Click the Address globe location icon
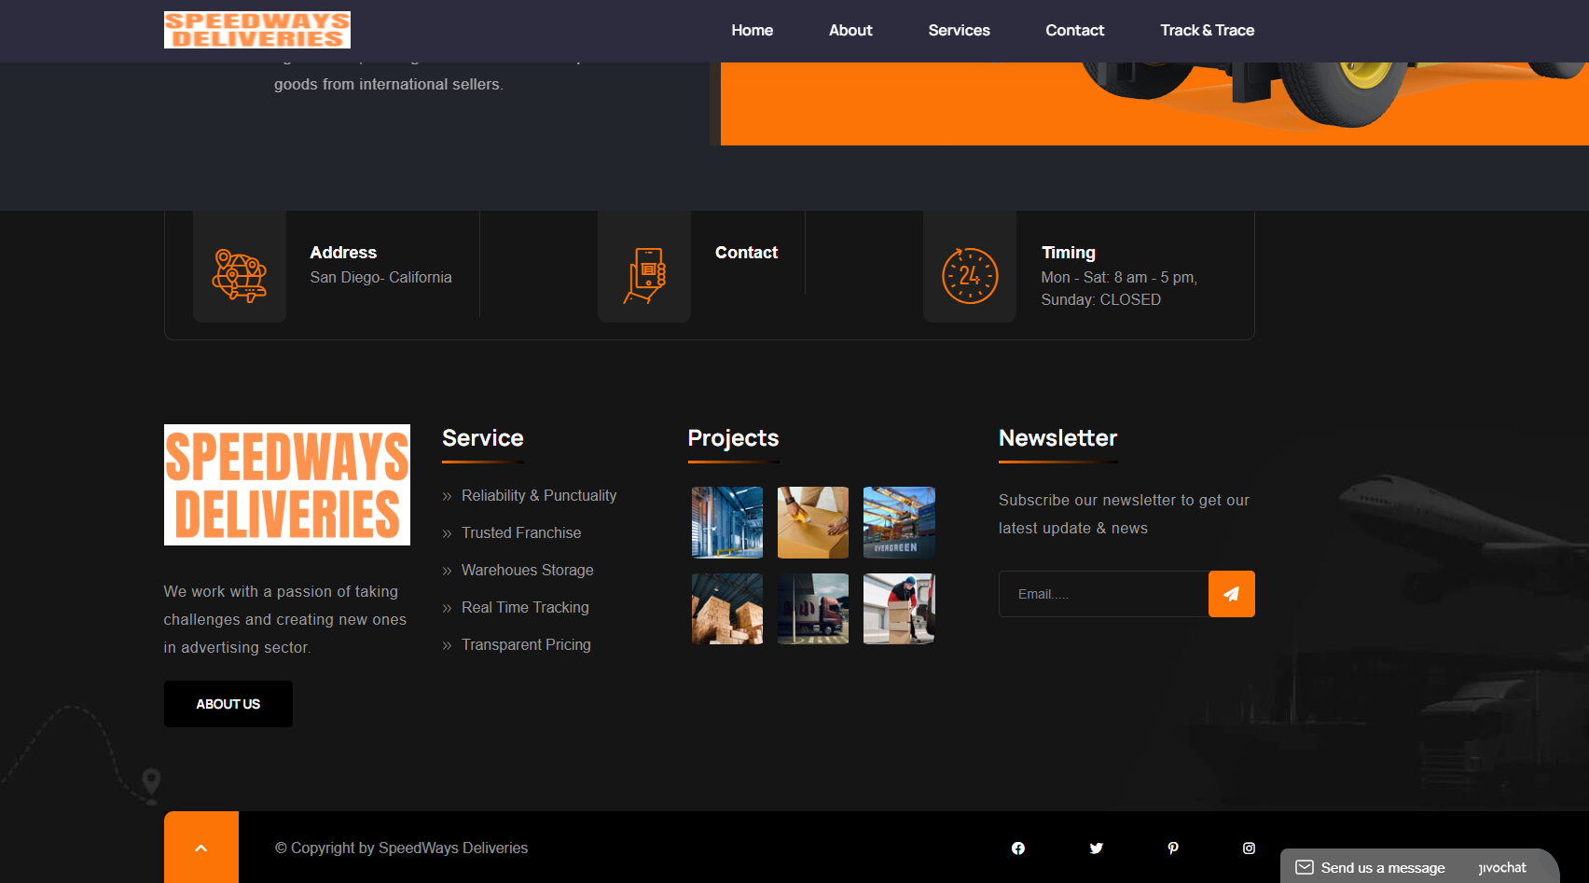This screenshot has height=883, width=1589. 240,275
